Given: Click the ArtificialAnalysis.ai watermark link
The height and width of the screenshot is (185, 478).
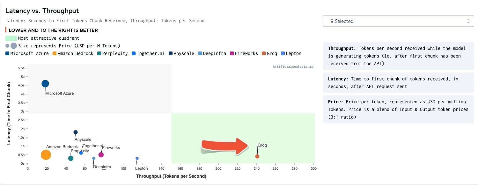Looking at the screenshot, I should (x=292, y=66).
